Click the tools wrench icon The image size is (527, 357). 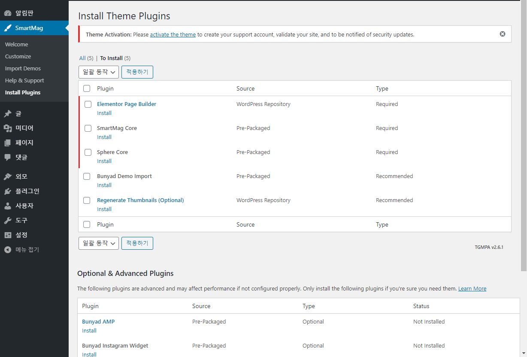click(x=8, y=221)
